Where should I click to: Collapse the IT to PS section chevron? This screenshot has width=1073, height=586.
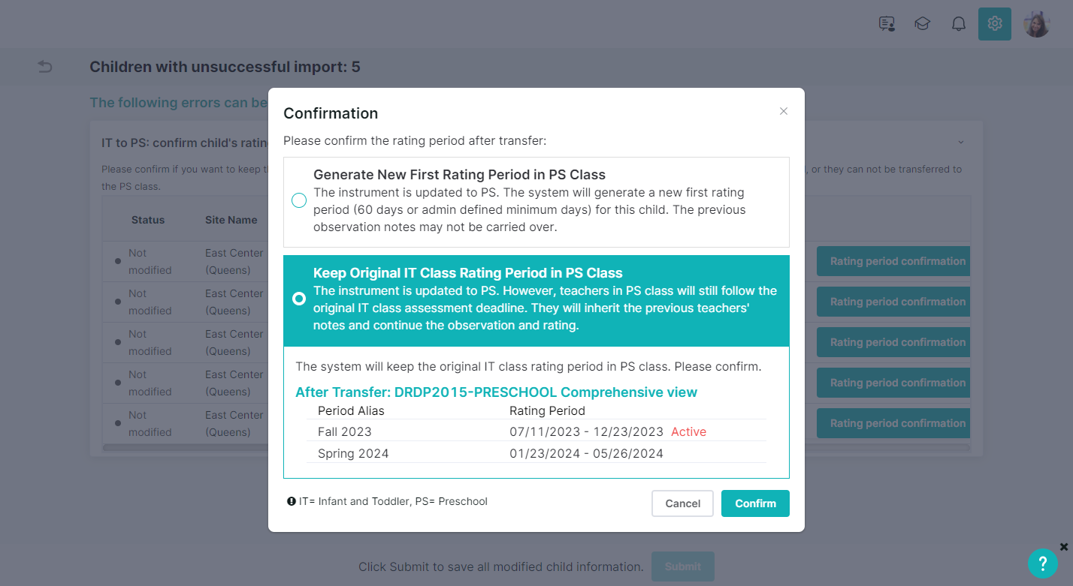tap(960, 142)
